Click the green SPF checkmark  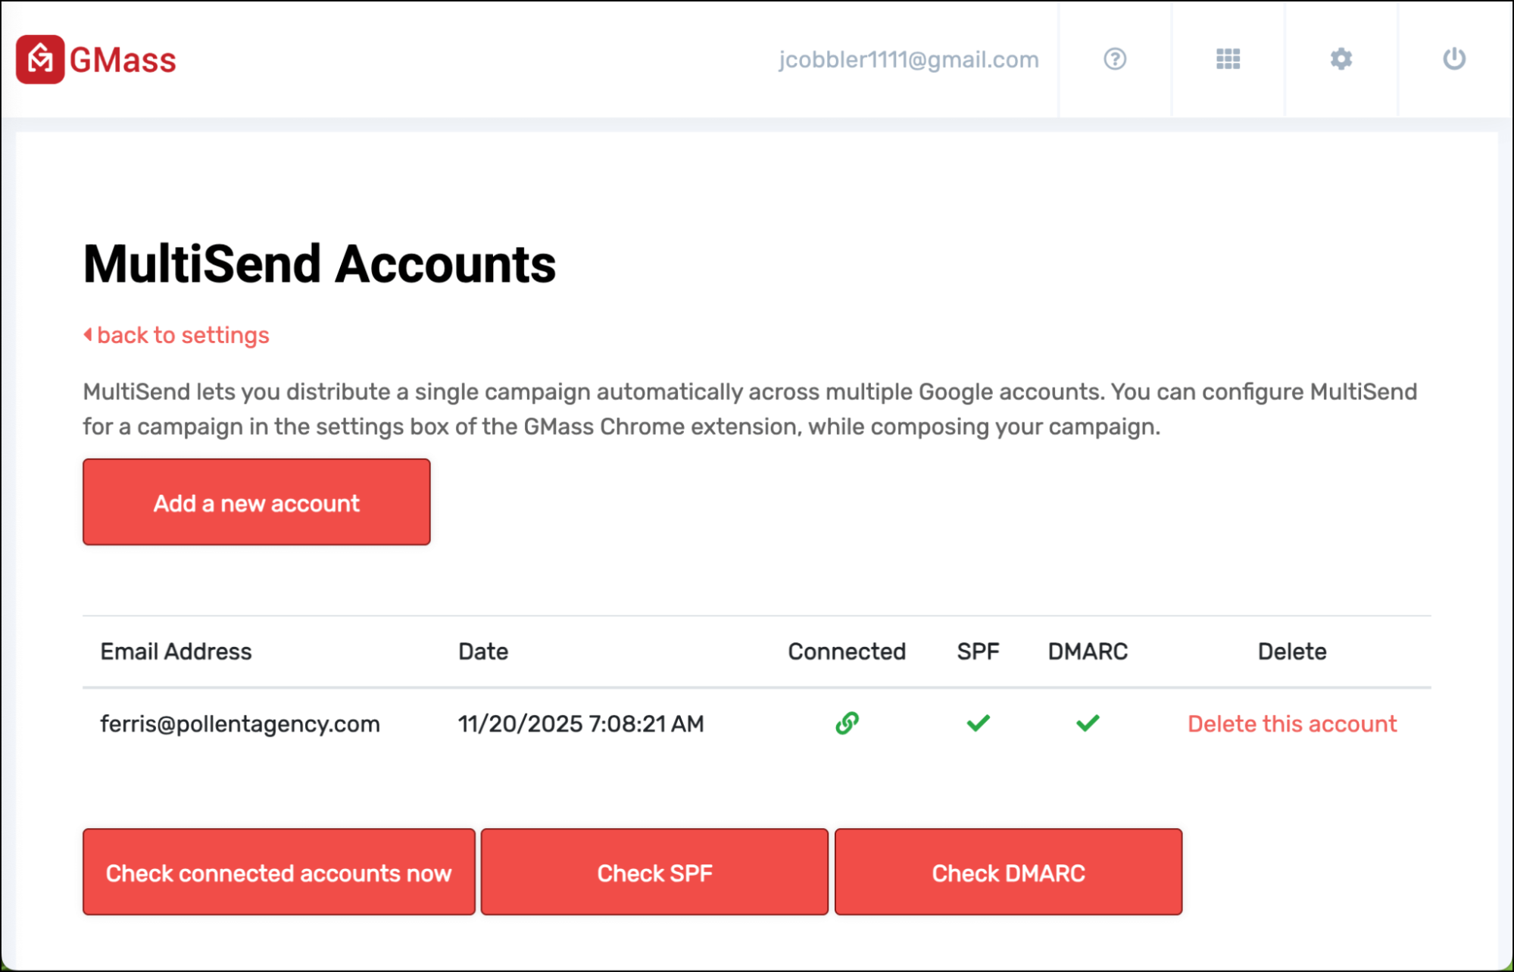coord(978,724)
